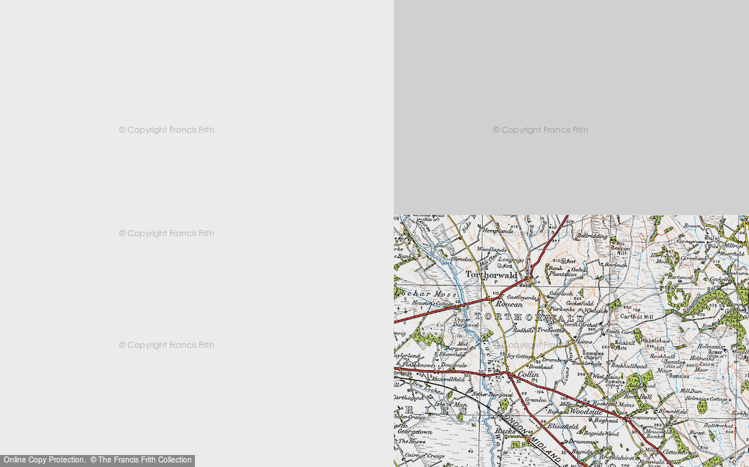Click the Bank Plantation label
This screenshot has height=467, width=749.
point(563,271)
